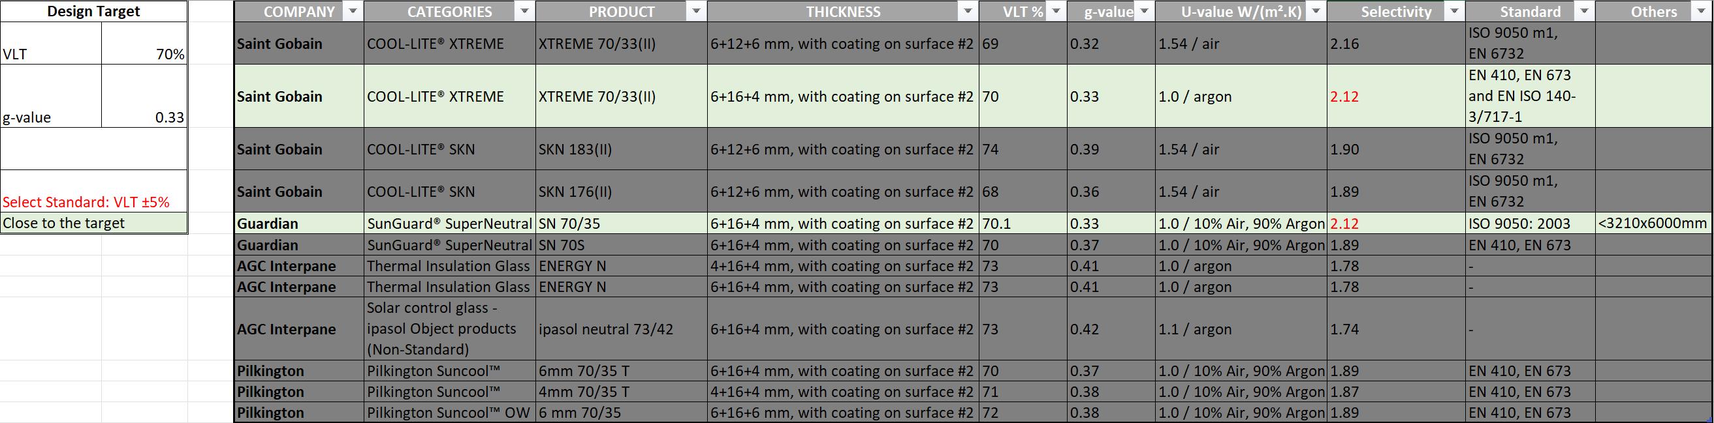Select the g-value label cell under Design Target
The image size is (1714, 423).
tap(51, 96)
